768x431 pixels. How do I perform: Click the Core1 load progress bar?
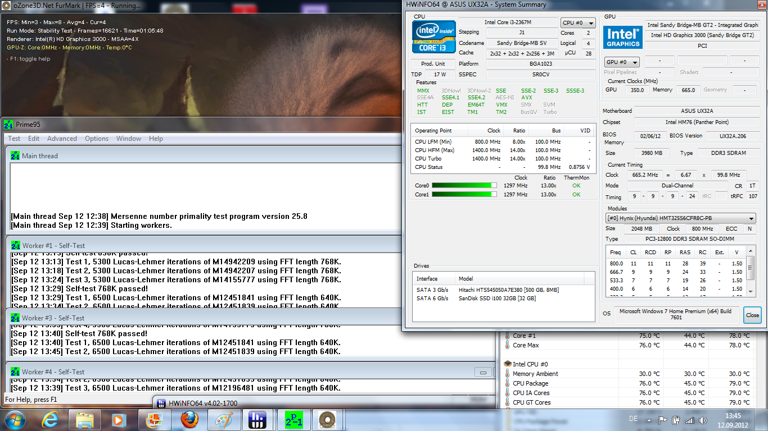tap(464, 195)
